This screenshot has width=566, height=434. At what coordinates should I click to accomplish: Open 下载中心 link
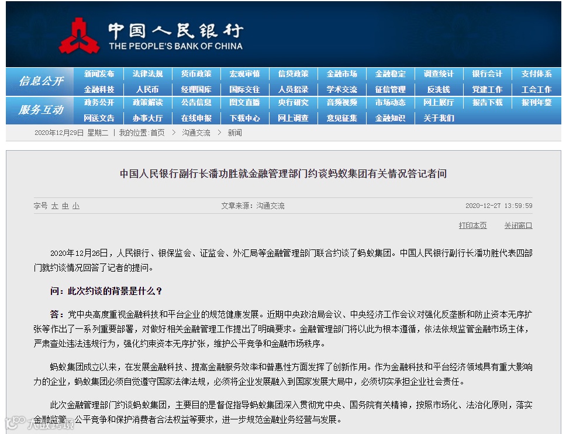pos(245,118)
